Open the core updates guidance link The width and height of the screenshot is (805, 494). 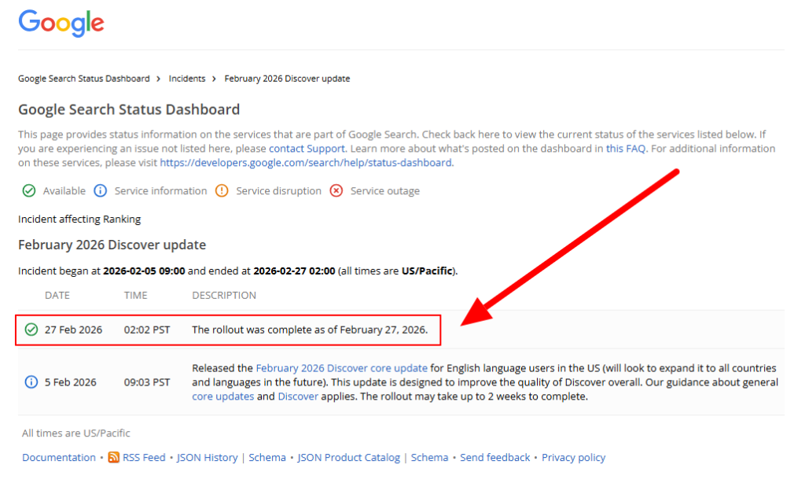tap(222, 396)
